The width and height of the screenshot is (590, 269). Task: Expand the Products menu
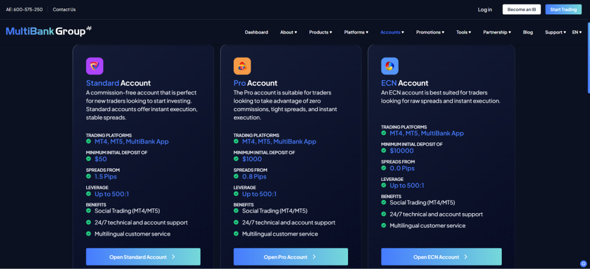[320, 32]
